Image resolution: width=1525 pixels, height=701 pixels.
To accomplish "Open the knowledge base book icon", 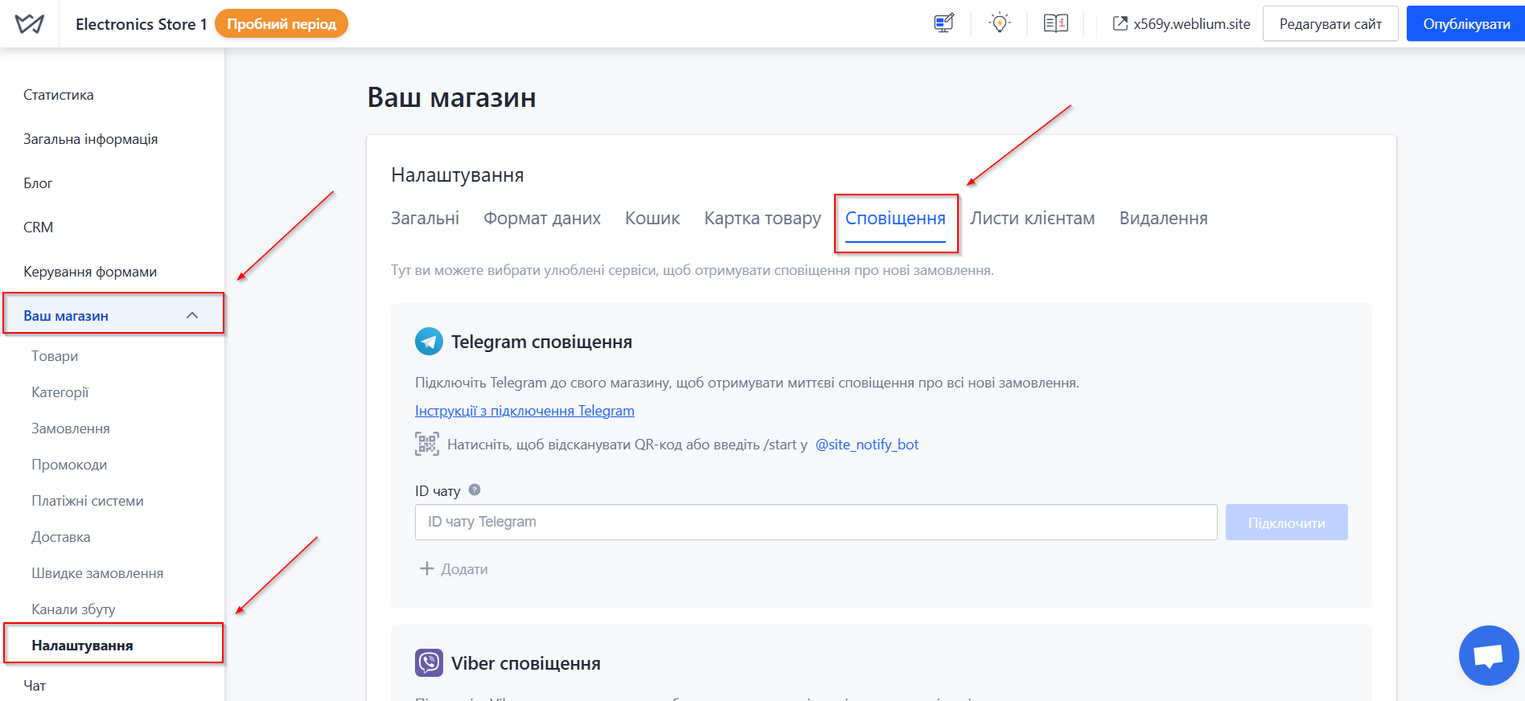I will pyautogui.click(x=1055, y=23).
